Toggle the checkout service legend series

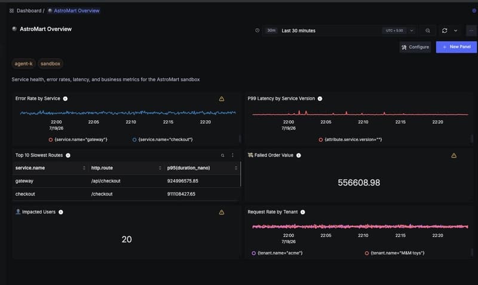163,140
